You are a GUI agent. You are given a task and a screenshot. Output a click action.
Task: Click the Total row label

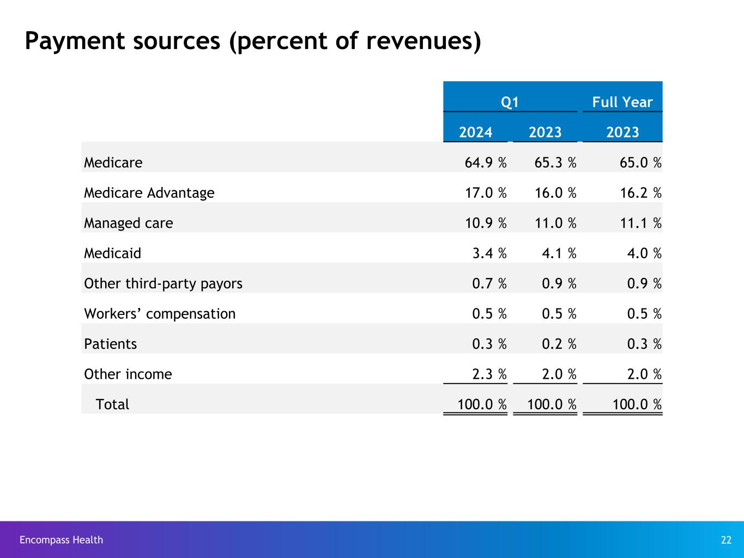pos(112,404)
